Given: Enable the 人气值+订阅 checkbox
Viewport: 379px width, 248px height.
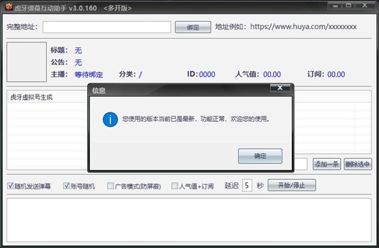Looking at the screenshot, I should [174, 186].
